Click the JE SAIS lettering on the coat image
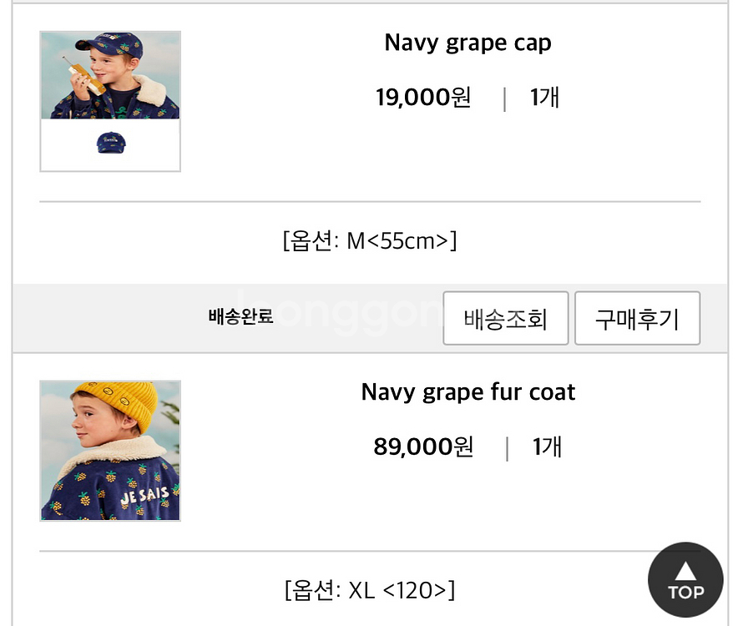This screenshot has width=743, height=626. [144, 497]
